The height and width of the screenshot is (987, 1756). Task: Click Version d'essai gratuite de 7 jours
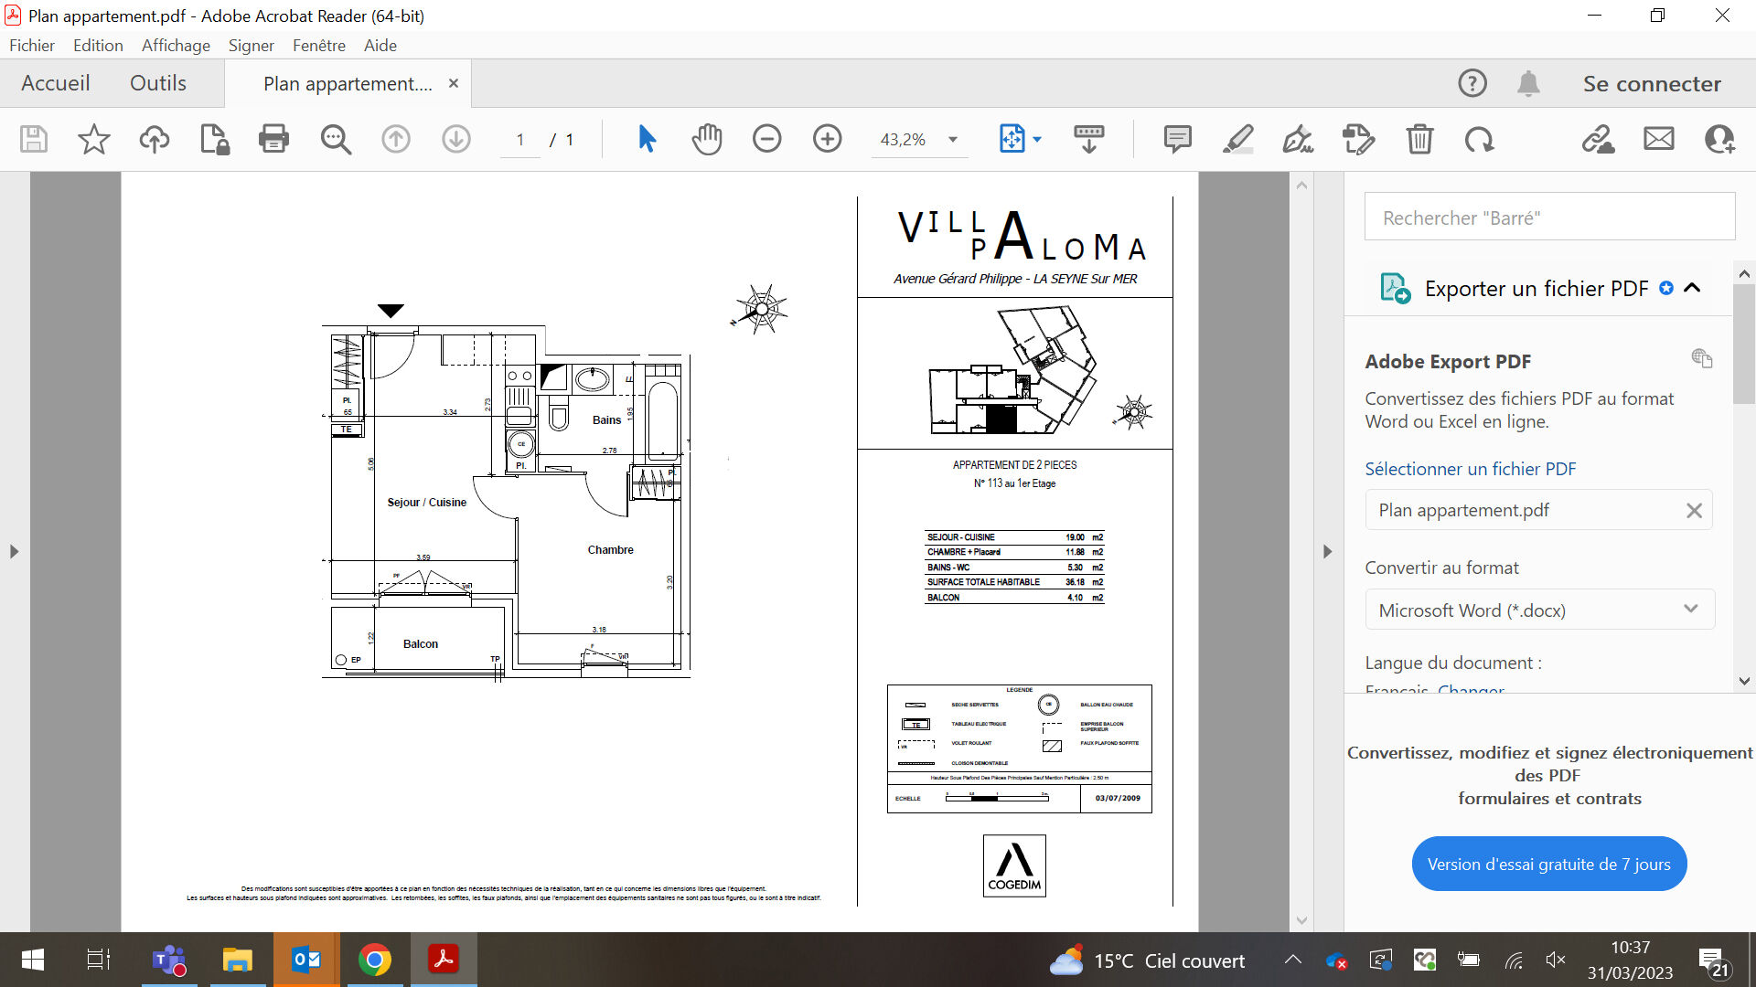(x=1548, y=864)
